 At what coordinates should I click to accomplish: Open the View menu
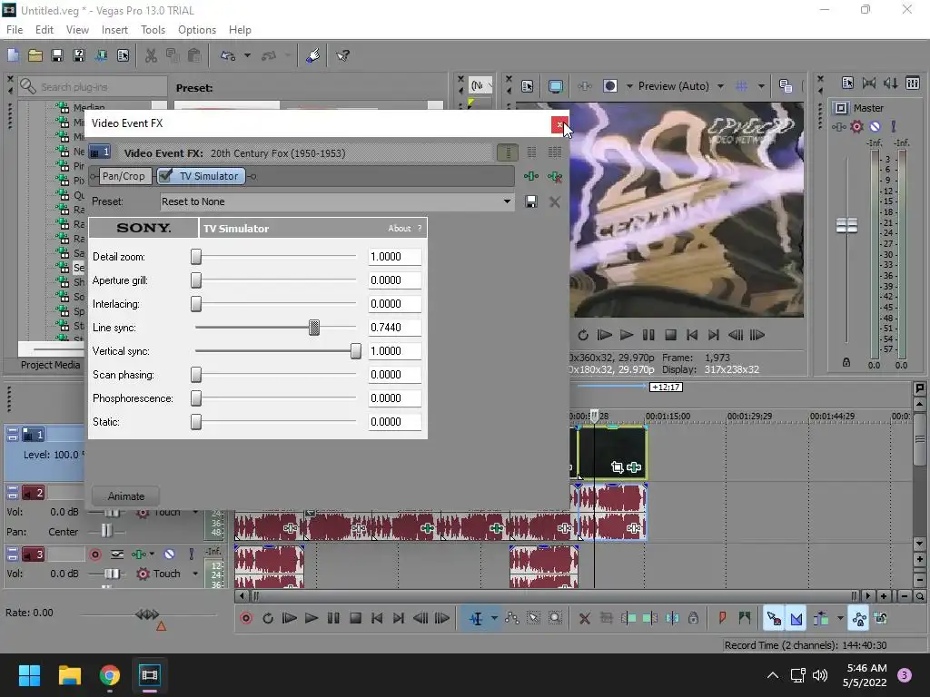77,30
